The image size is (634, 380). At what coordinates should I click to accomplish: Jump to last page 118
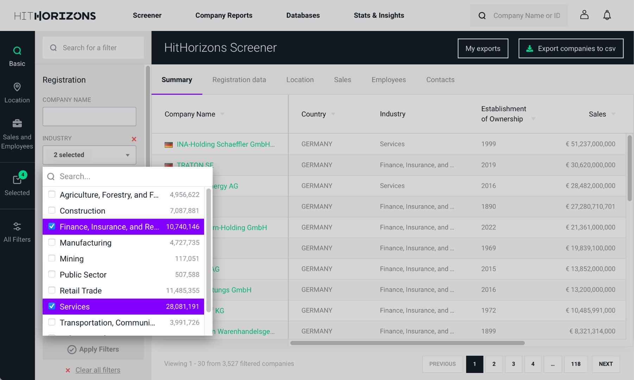[x=576, y=364]
